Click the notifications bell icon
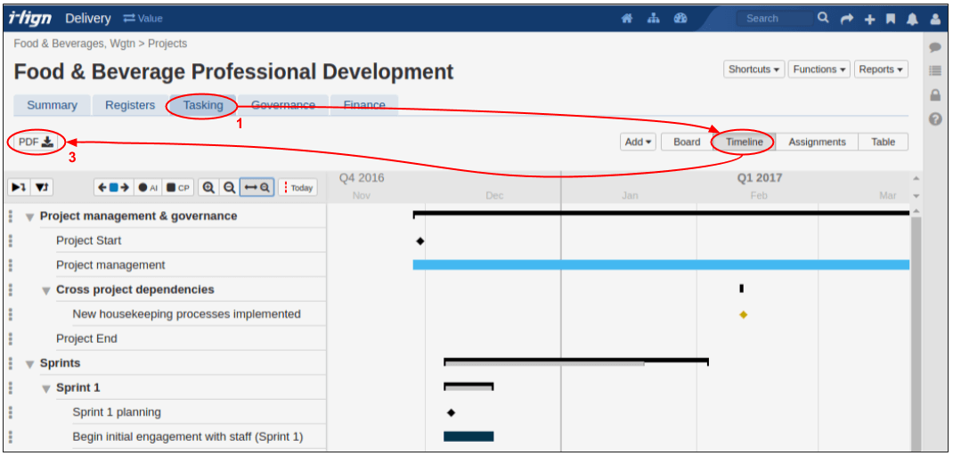Viewport: 953px width, 456px height. [912, 19]
